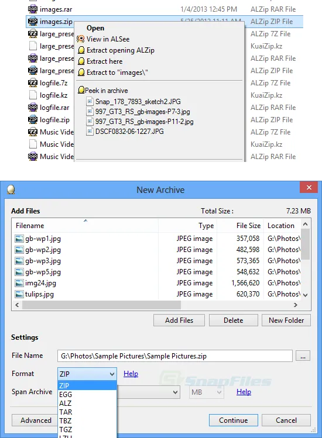The height and width of the screenshot is (438, 322).
Task: Click the Cancel button
Action: [x=286, y=420]
